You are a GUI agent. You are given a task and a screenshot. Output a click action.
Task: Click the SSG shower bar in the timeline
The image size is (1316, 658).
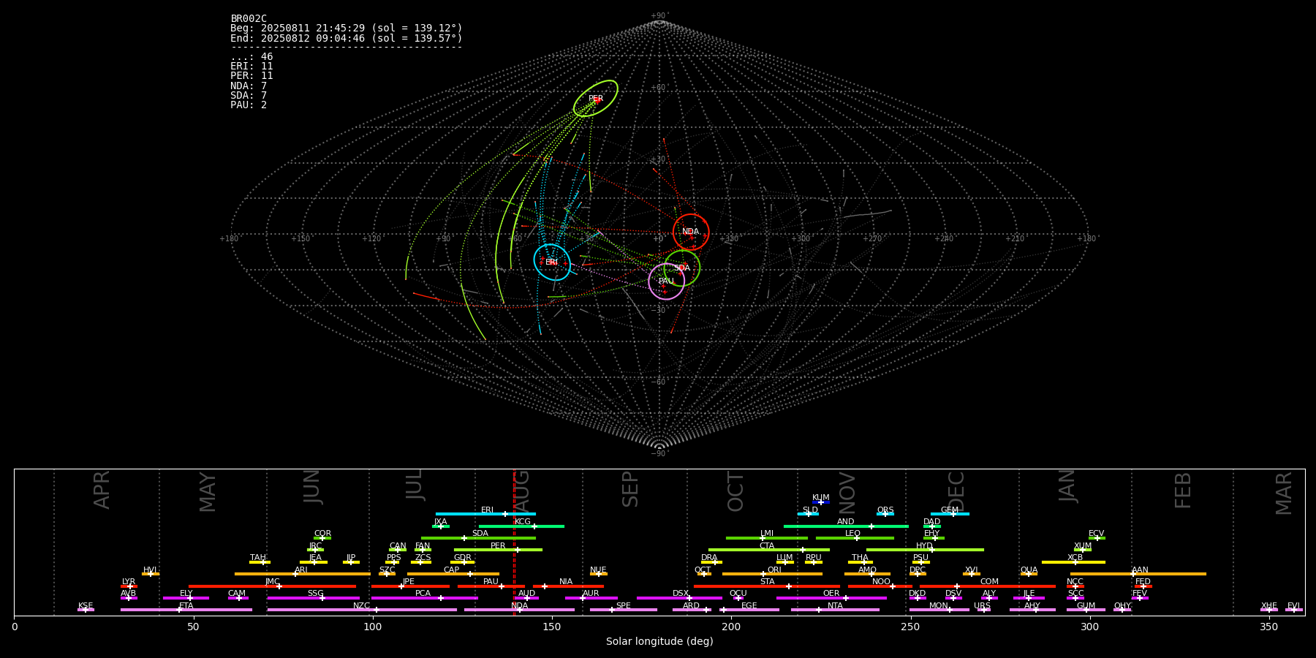point(313,598)
